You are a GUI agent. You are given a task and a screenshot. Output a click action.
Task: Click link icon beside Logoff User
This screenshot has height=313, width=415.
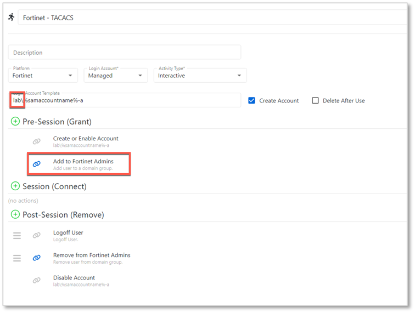(37, 235)
